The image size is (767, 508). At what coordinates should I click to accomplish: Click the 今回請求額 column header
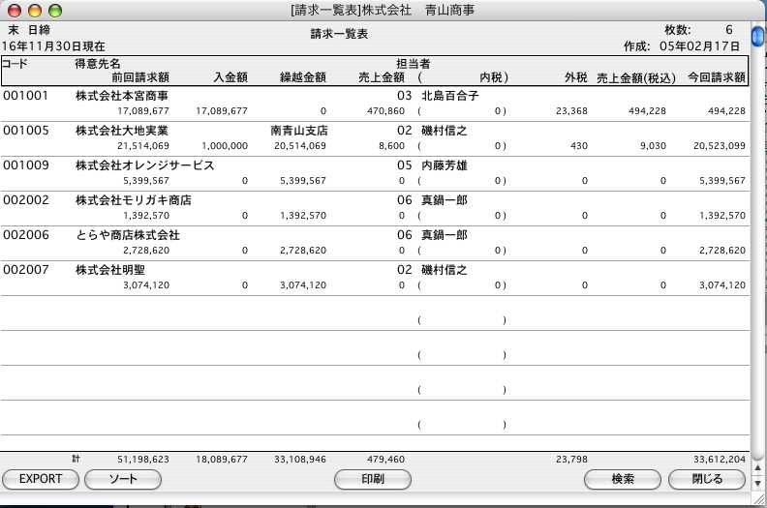tap(716, 76)
